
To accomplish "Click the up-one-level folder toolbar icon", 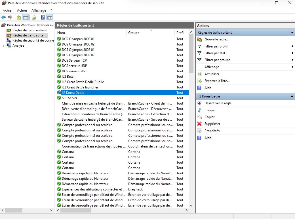I will (x=19, y=18).
